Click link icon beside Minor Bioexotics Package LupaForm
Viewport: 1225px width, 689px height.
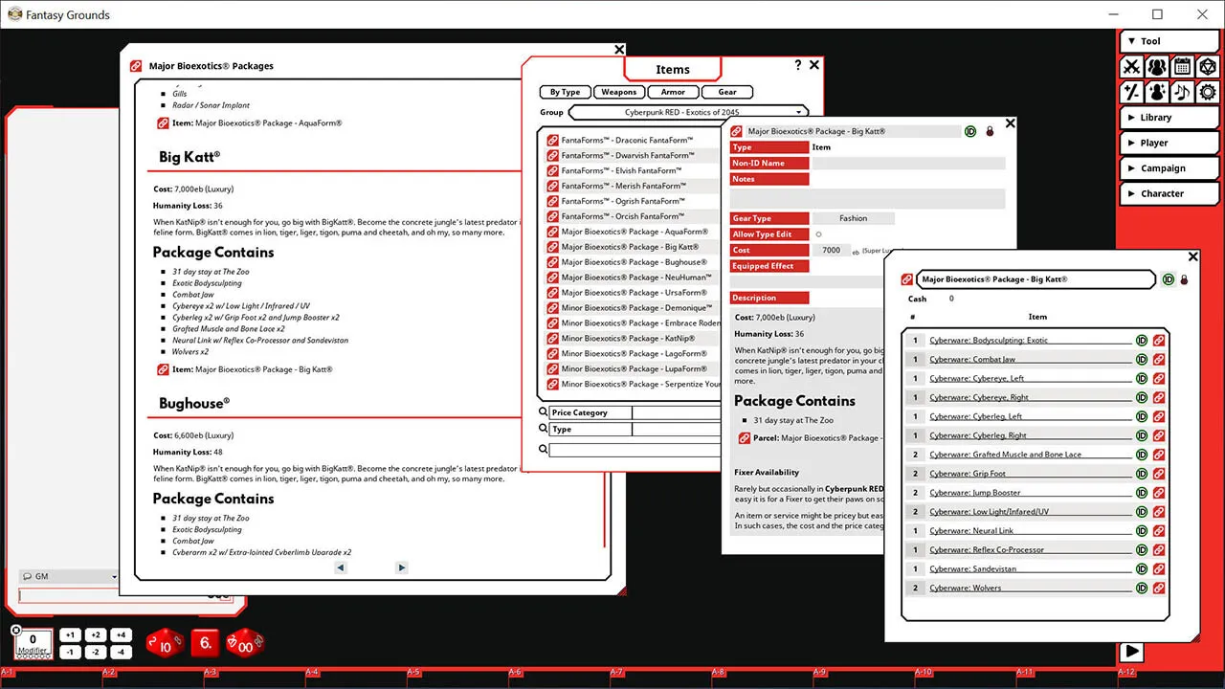[552, 369]
